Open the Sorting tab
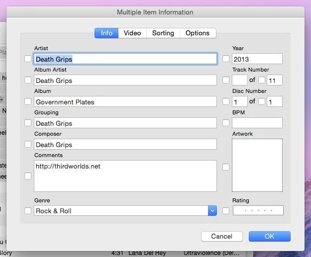The width and height of the screenshot is (311, 257). pyautogui.click(x=163, y=33)
